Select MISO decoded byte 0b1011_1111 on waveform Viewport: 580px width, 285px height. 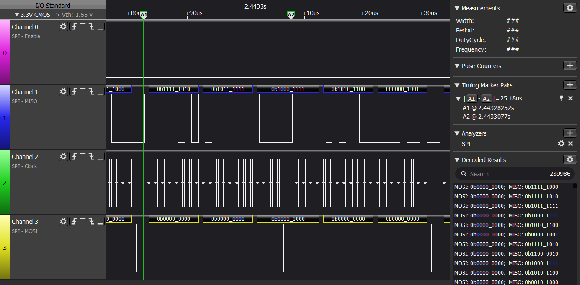(x=228, y=89)
